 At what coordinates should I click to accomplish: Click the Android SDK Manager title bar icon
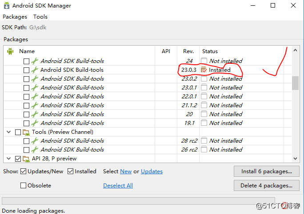pyautogui.click(x=7, y=5)
